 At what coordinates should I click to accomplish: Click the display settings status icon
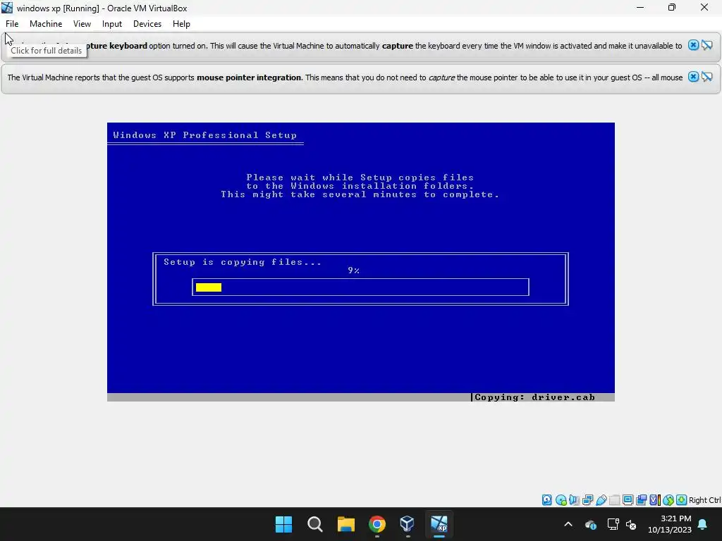point(628,500)
